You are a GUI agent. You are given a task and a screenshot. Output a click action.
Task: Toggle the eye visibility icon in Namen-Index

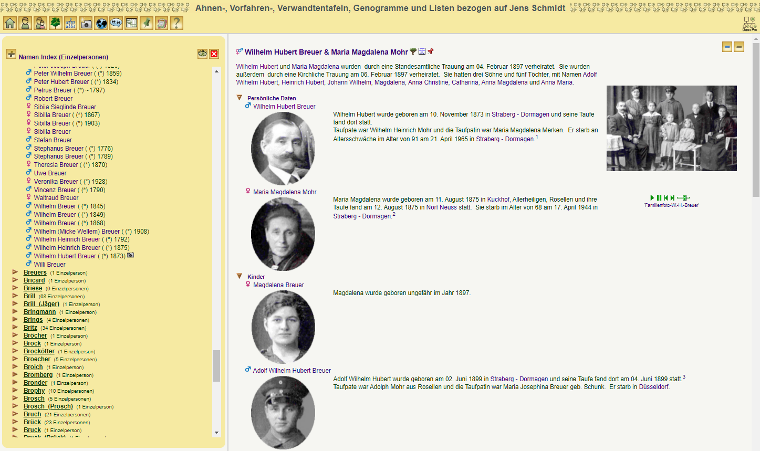click(202, 54)
